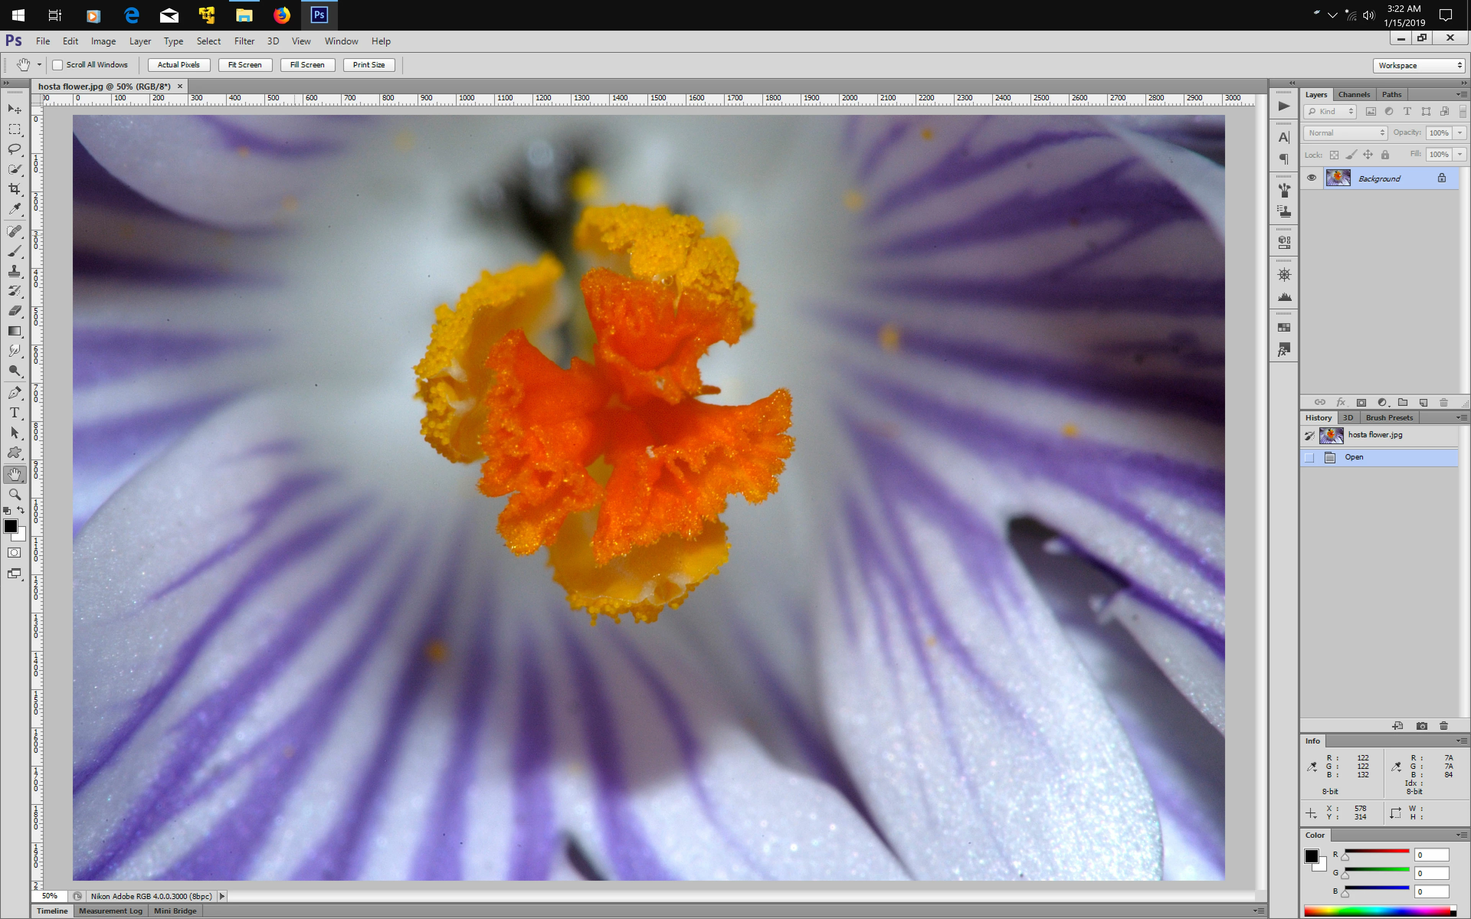1471x919 pixels.
Task: Toggle history brush source for Open state
Action: pos(1309,458)
